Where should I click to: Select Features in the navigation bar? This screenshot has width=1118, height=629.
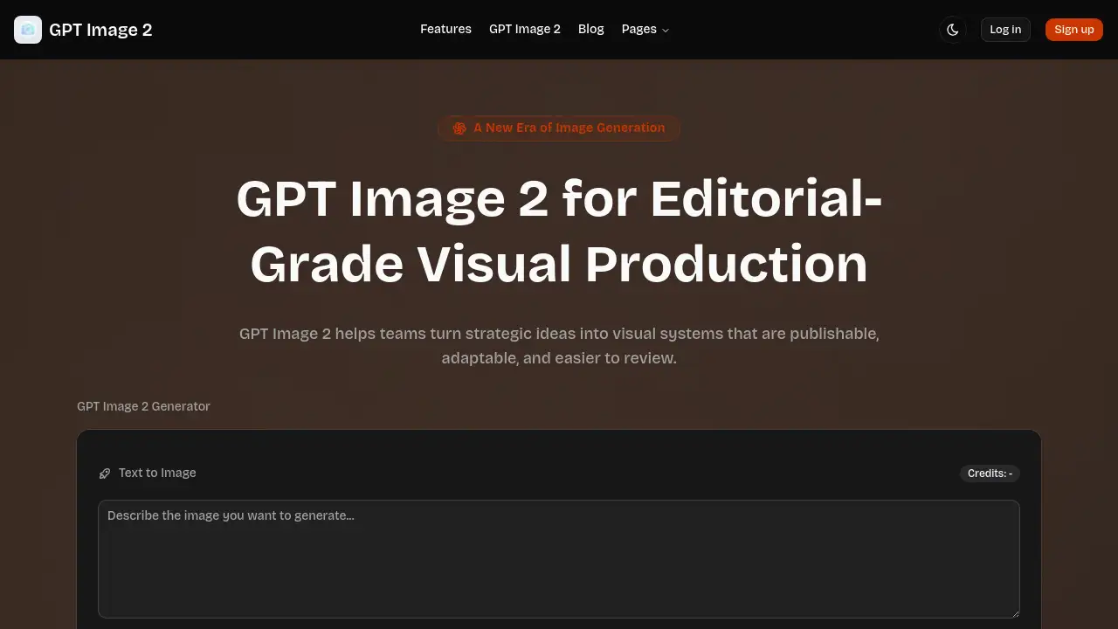coord(445,29)
